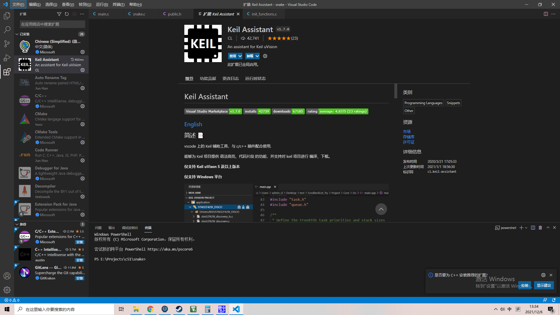Click the English heading link
The width and height of the screenshot is (560, 315).
click(193, 124)
